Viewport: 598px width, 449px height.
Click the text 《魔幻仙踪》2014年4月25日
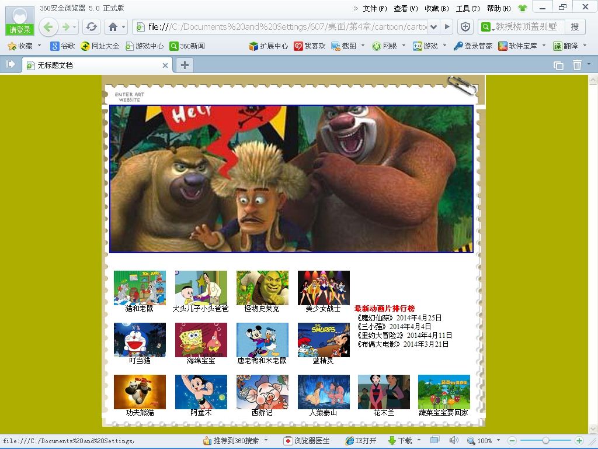(398, 317)
